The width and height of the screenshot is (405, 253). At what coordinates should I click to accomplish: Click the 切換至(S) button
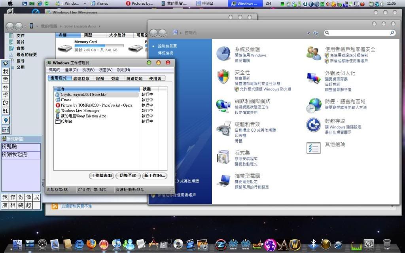click(128, 176)
